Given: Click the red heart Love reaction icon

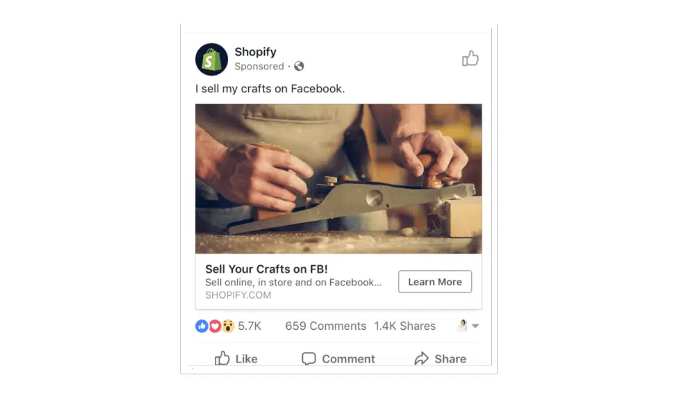Looking at the screenshot, I should tap(215, 326).
